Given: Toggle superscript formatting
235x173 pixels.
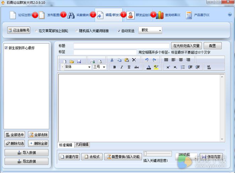Looking at the screenshot, I should pyautogui.click(x=168, y=67).
